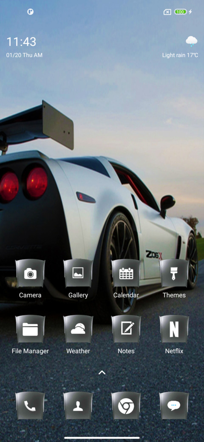
Task: Open Contacts from the dock
Action: 78,405
